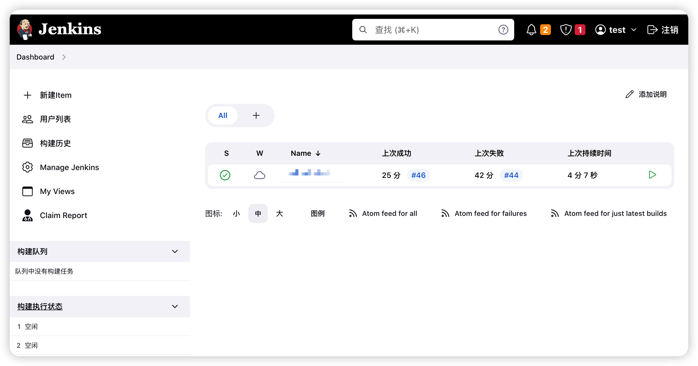Click the cloud weather health icon
This screenshot has width=698, height=366.
(x=259, y=175)
